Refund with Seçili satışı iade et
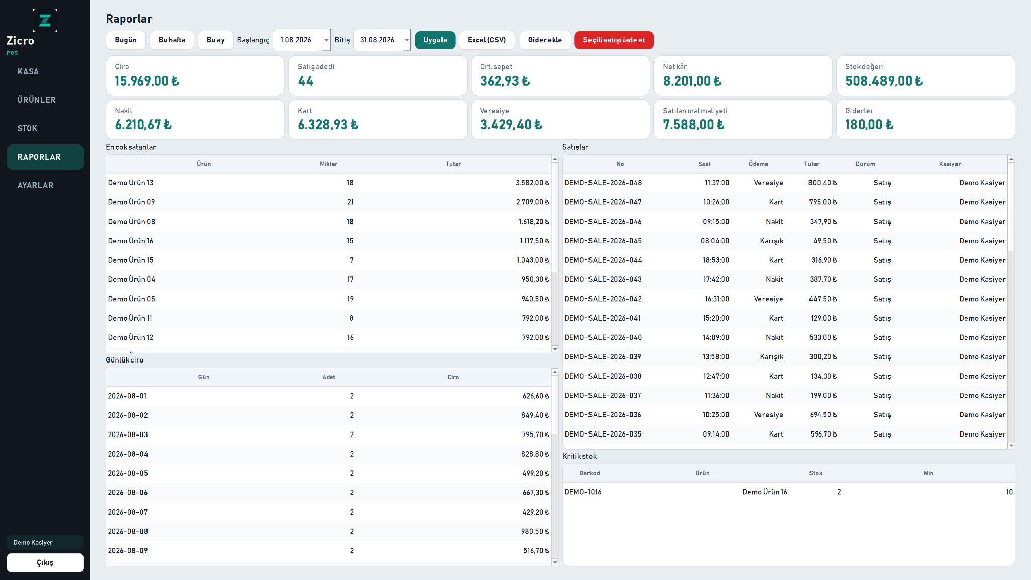The width and height of the screenshot is (1031, 580). (614, 40)
